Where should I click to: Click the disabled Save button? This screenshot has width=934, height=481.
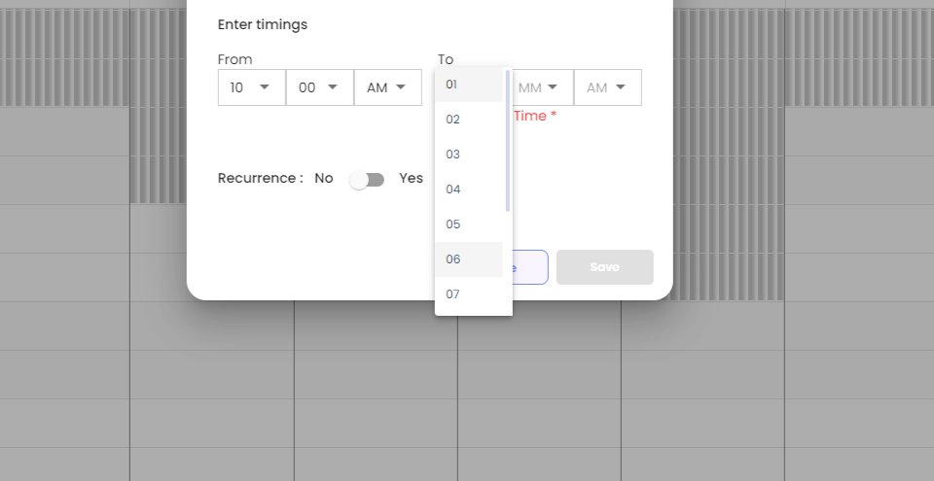pyautogui.click(x=604, y=267)
